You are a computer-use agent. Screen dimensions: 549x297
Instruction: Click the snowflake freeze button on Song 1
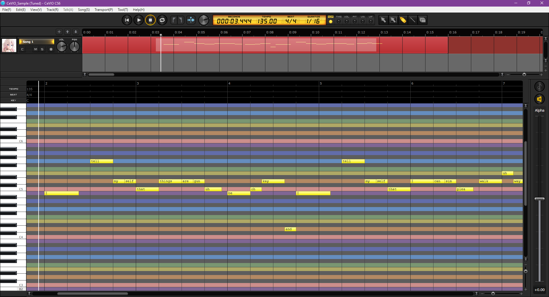(x=51, y=49)
